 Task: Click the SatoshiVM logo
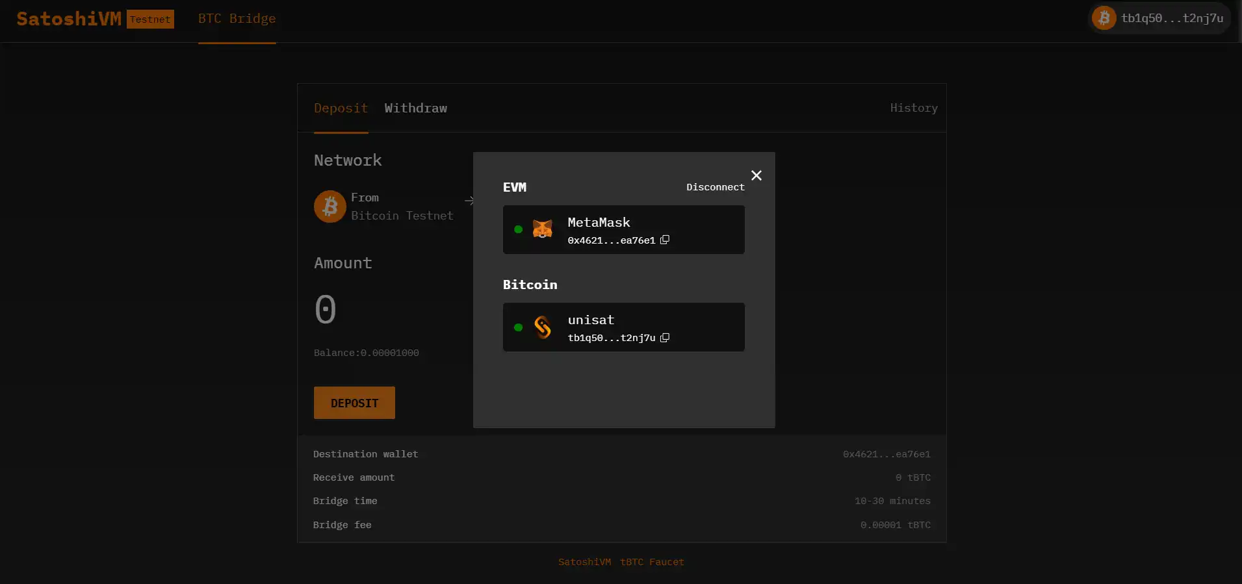click(69, 19)
